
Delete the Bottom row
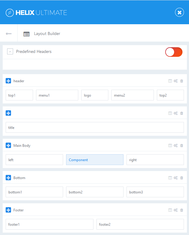tap(182, 178)
